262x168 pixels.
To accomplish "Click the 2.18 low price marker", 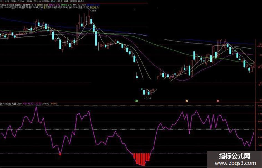I will (148, 98).
